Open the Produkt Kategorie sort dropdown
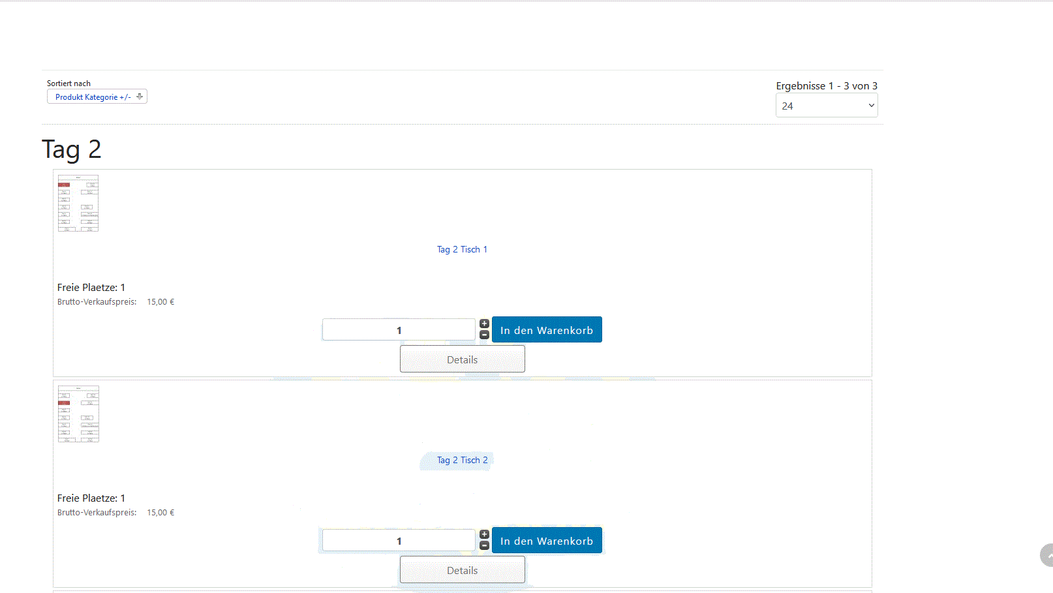The width and height of the screenshot is (1053, 593). (93, 97)
